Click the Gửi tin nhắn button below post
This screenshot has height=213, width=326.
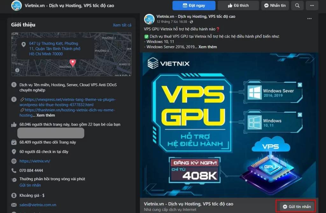click(x=297, y=207)
